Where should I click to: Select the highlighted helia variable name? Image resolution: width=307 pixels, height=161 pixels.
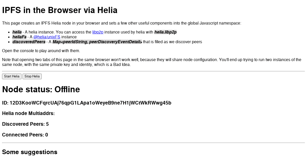(x=17, y=32)
